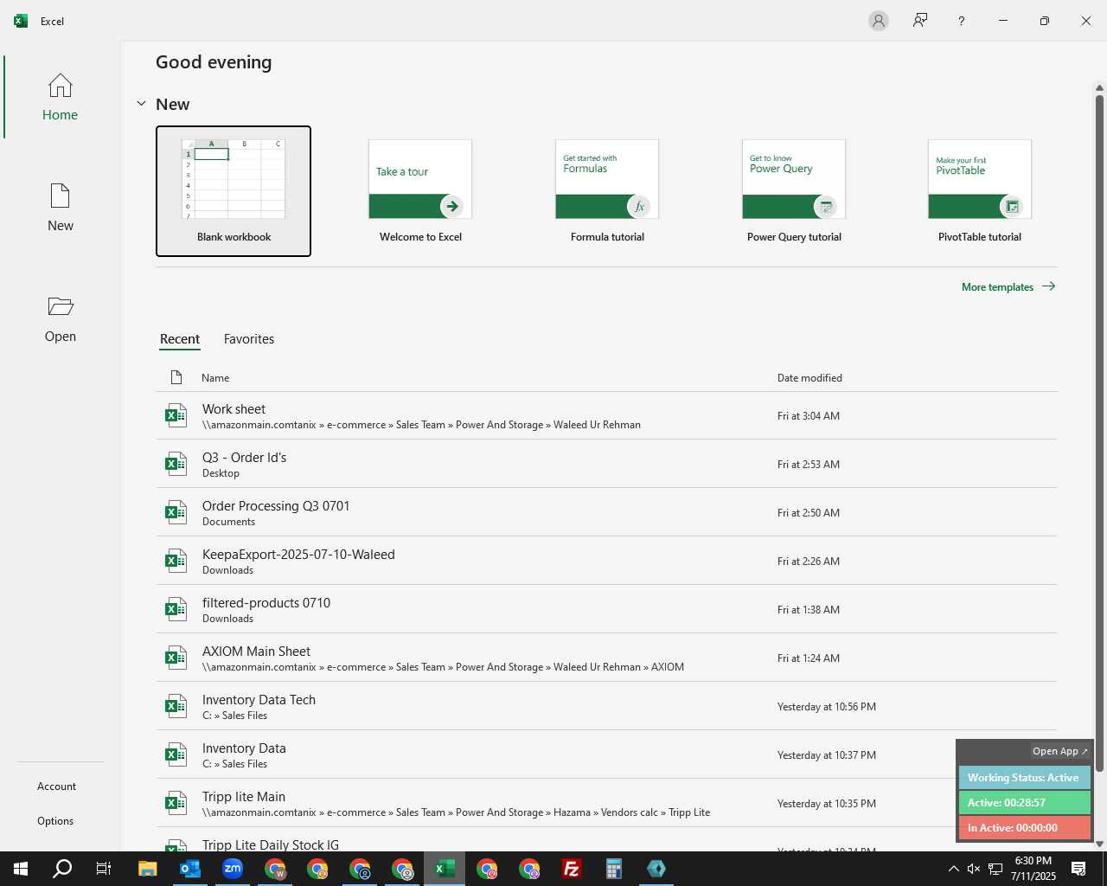The height and width of the screenshot is (886, 1107).
Task: Click the Active timer bar in the tracker widget
Action: click(x=1024, y=803)
